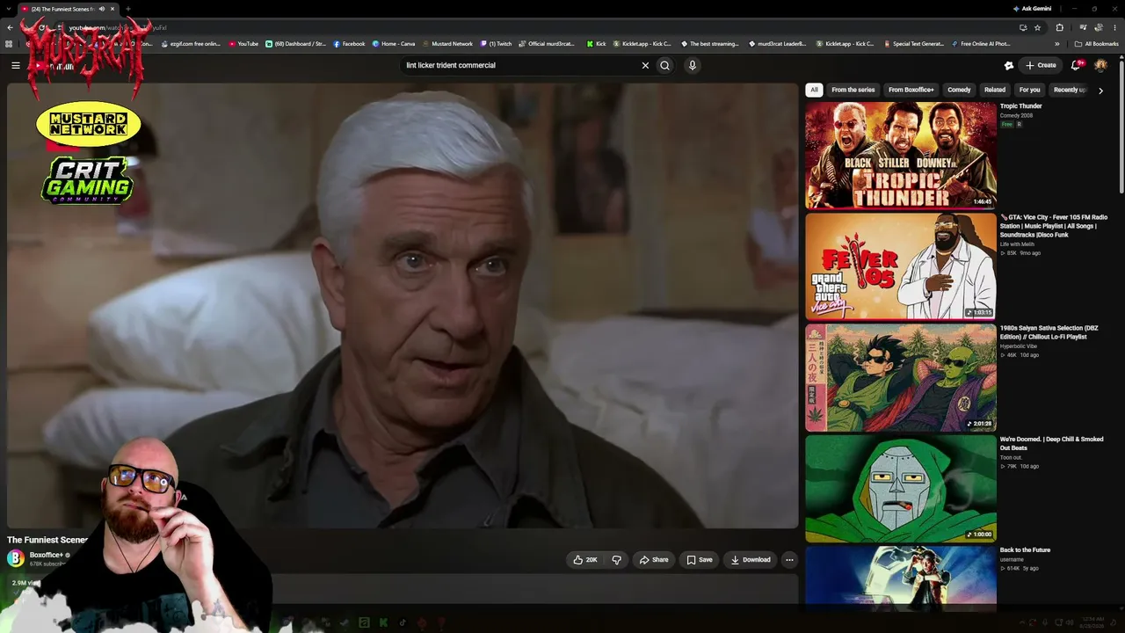Open the GTA Vice City Fever 105 thumbnail

click(901, 266)
